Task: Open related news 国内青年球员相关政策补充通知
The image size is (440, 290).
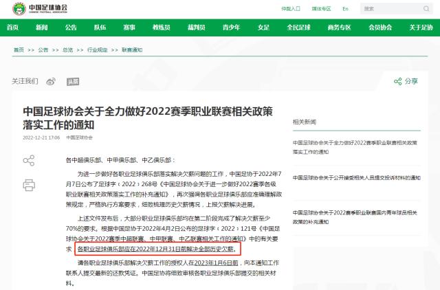Action: 355,217
